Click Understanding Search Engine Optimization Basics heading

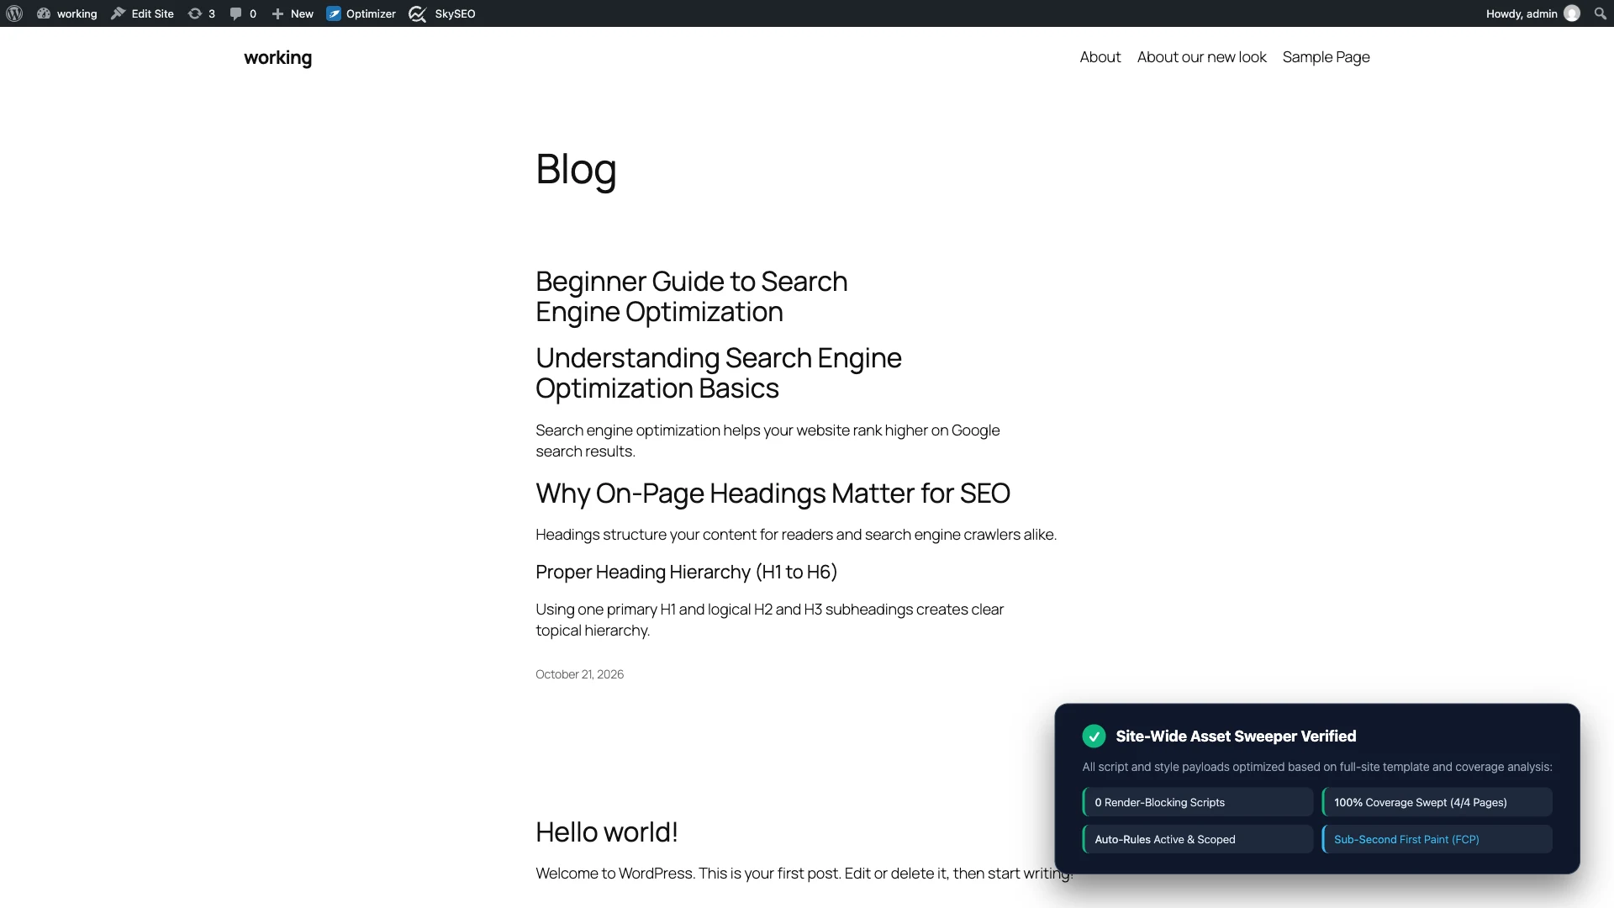click(x=719, y=373)
